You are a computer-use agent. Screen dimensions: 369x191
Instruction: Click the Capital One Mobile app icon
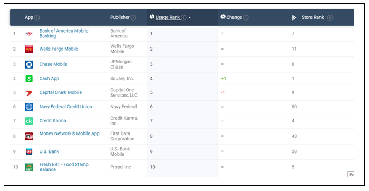pos(29,92)
